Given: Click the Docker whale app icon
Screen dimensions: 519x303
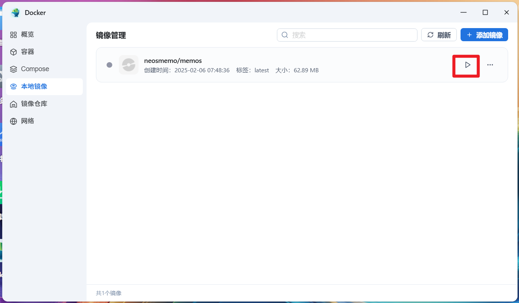Looking at the screenshot, I should (x=15, y=12).
